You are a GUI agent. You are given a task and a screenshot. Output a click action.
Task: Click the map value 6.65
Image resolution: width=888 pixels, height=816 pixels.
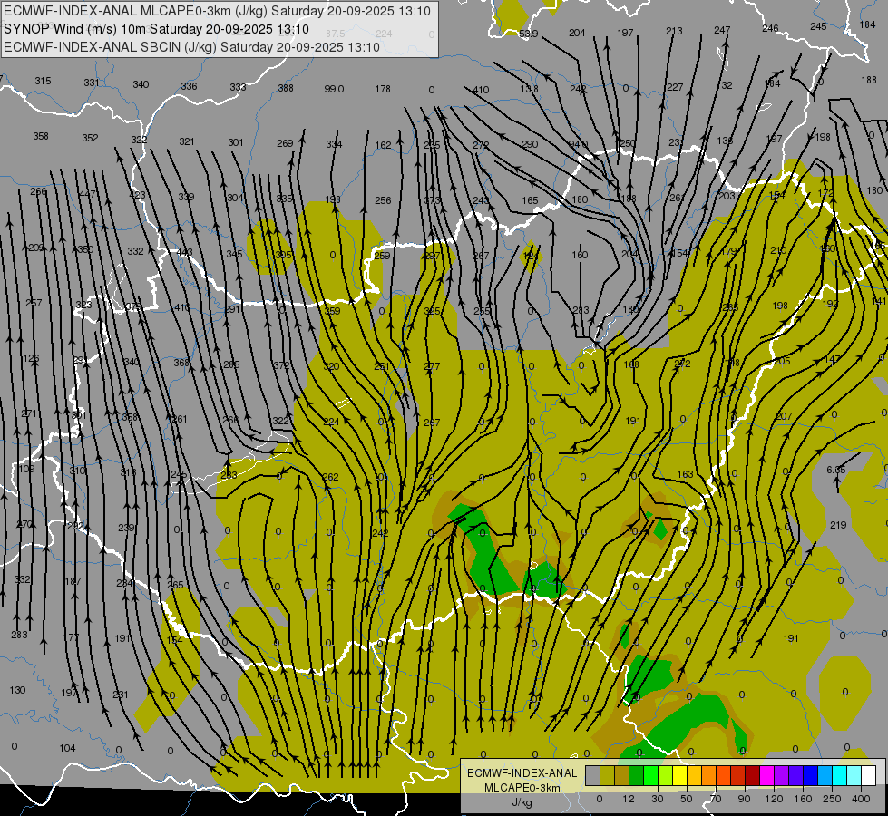pyautogui.click(x=836, y=470)
